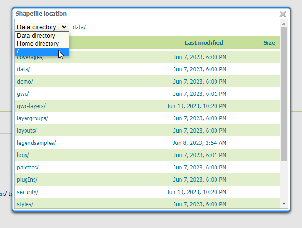The width and height of the screenshot is (302, 228).
Task: Select Home directory option in list
Action: tap(38, 43)
